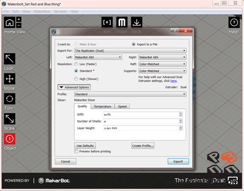This screenshot has height=191, width=244.
Task: Zoom out with the minus button
Action: pos(19,25)
